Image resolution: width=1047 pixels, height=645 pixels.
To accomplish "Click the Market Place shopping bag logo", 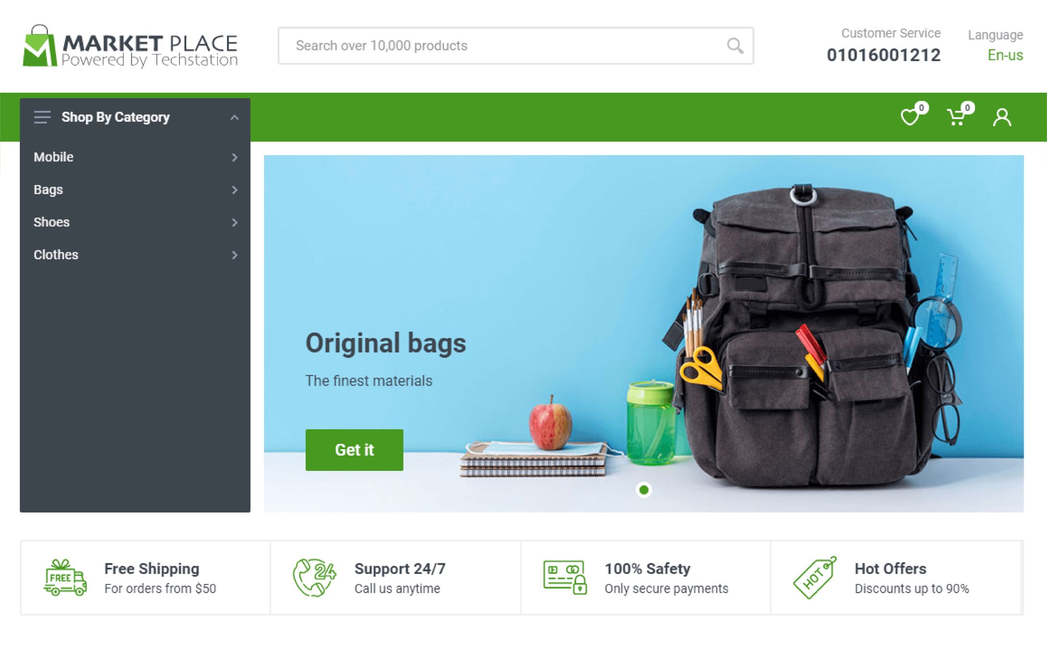I will click(x=39, y=46).
